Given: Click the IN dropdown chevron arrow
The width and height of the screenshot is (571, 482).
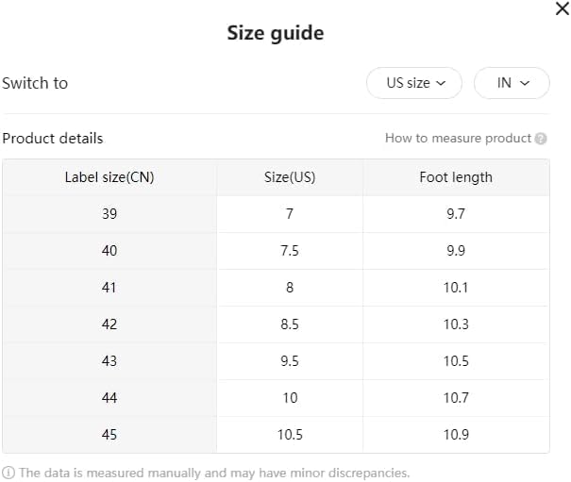Looking at the screenshot, I should [x=525, y=83].
